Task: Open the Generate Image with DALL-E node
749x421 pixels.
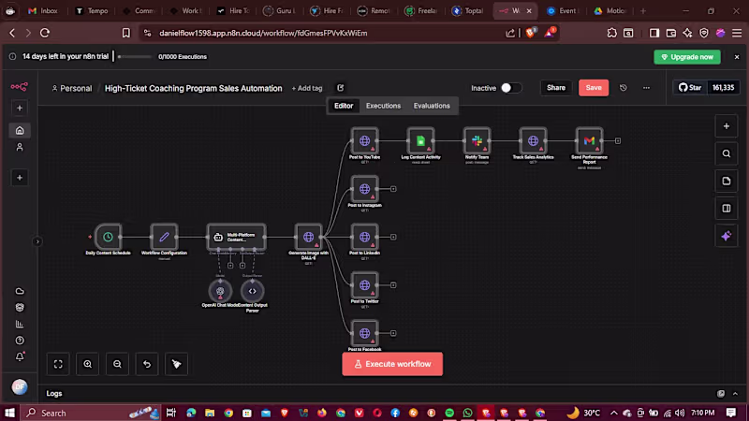Action: [309, 237]
